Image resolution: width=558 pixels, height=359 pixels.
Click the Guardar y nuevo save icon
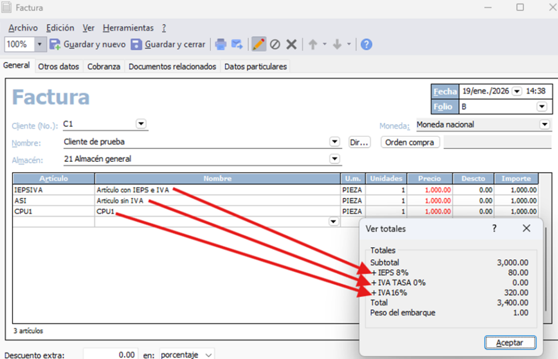coord(55,44)
